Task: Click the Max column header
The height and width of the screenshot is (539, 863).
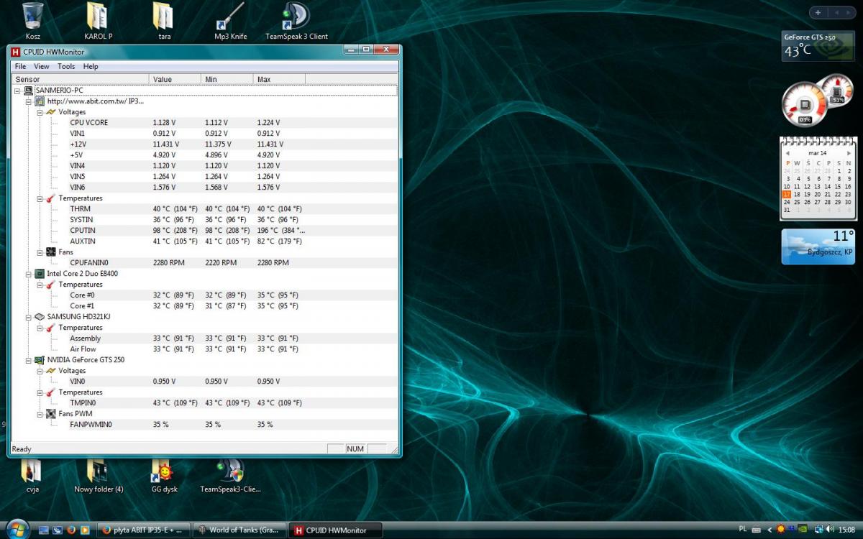Action: (x=279, y=79)
